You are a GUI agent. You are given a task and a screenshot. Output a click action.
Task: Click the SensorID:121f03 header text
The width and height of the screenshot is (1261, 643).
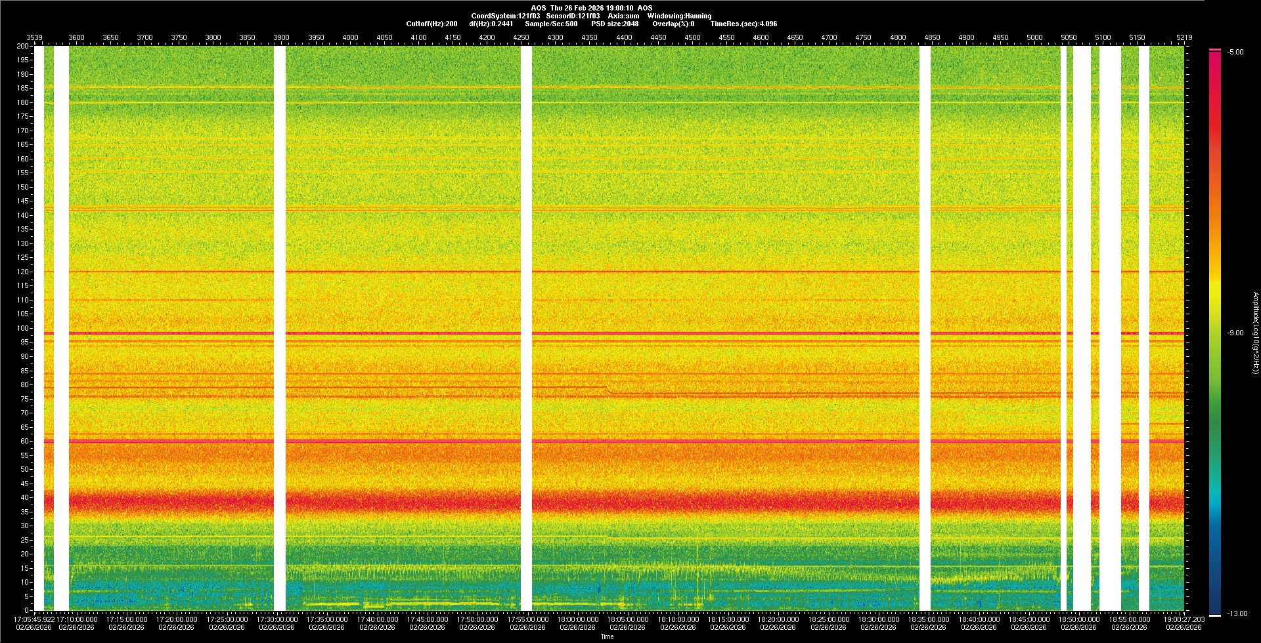pyautogui.click(x=573, y=16)
